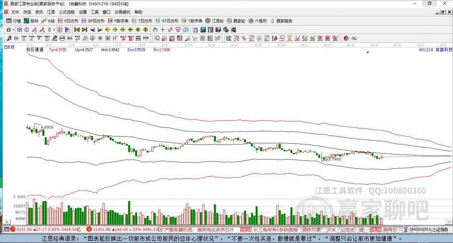453x243 pixels.
Task: Click the zigzag wave line icon
Action: point(195,38)
